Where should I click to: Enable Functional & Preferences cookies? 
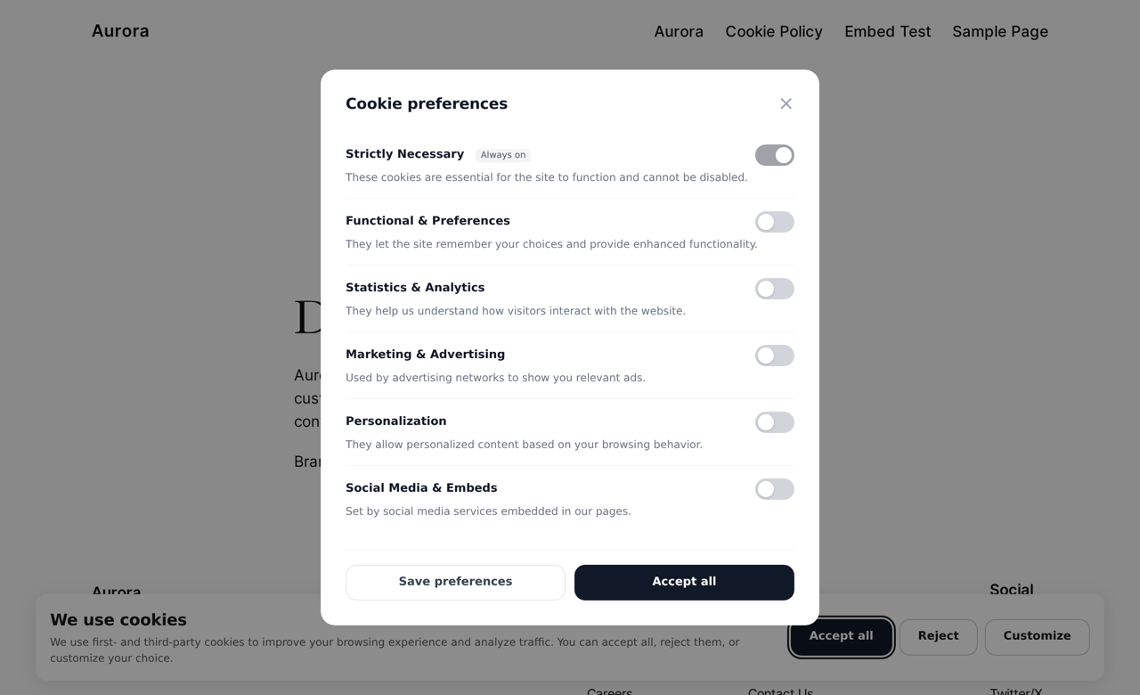[x=775, y=222]
